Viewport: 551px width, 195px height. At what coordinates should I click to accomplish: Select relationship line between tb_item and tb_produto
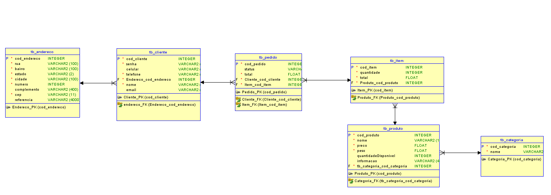point(395,114)
